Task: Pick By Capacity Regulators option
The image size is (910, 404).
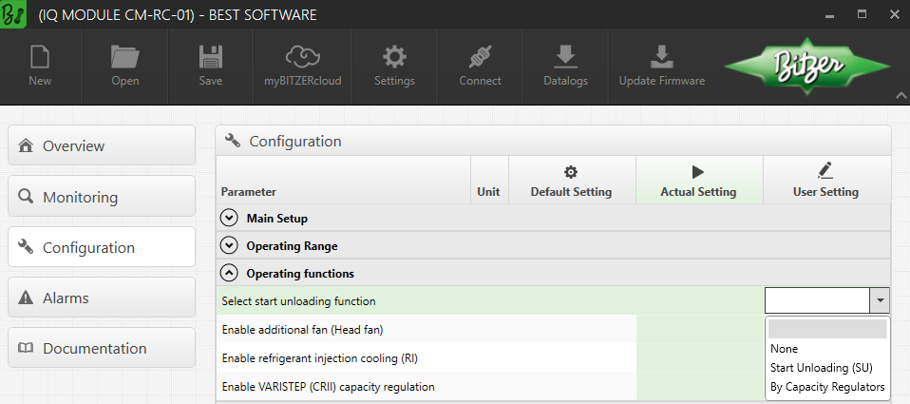Action: [x=827, y=387]
